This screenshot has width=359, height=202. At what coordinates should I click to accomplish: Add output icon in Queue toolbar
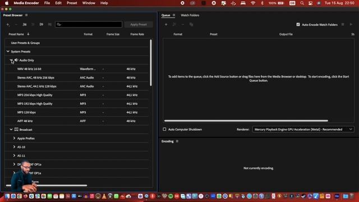[x=174, y=25]
